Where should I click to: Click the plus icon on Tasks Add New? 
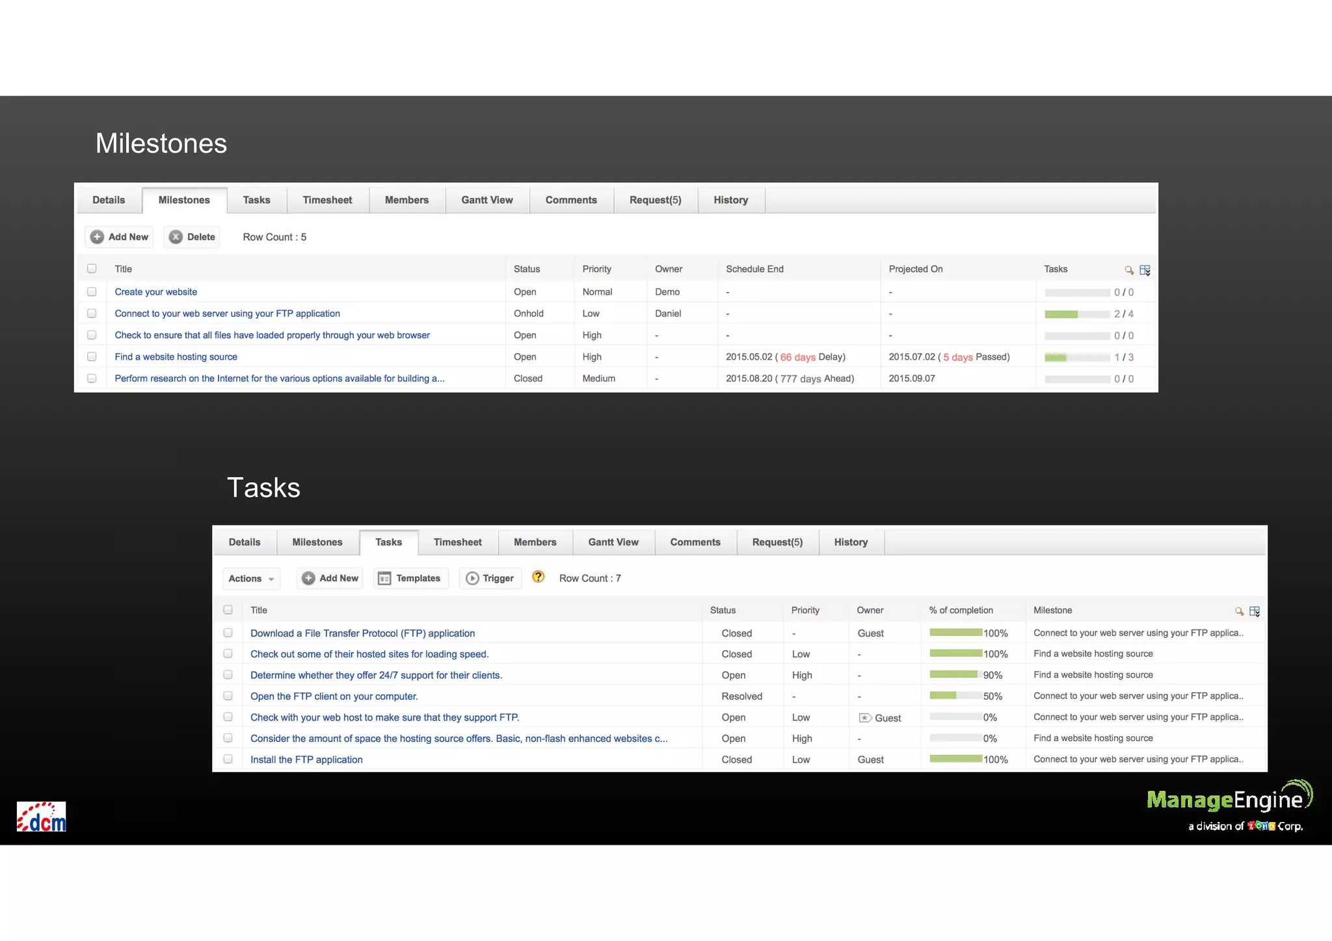click(x=309, y=578)
